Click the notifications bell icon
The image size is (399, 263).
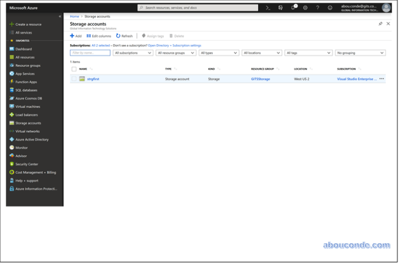tap(293, 8)
